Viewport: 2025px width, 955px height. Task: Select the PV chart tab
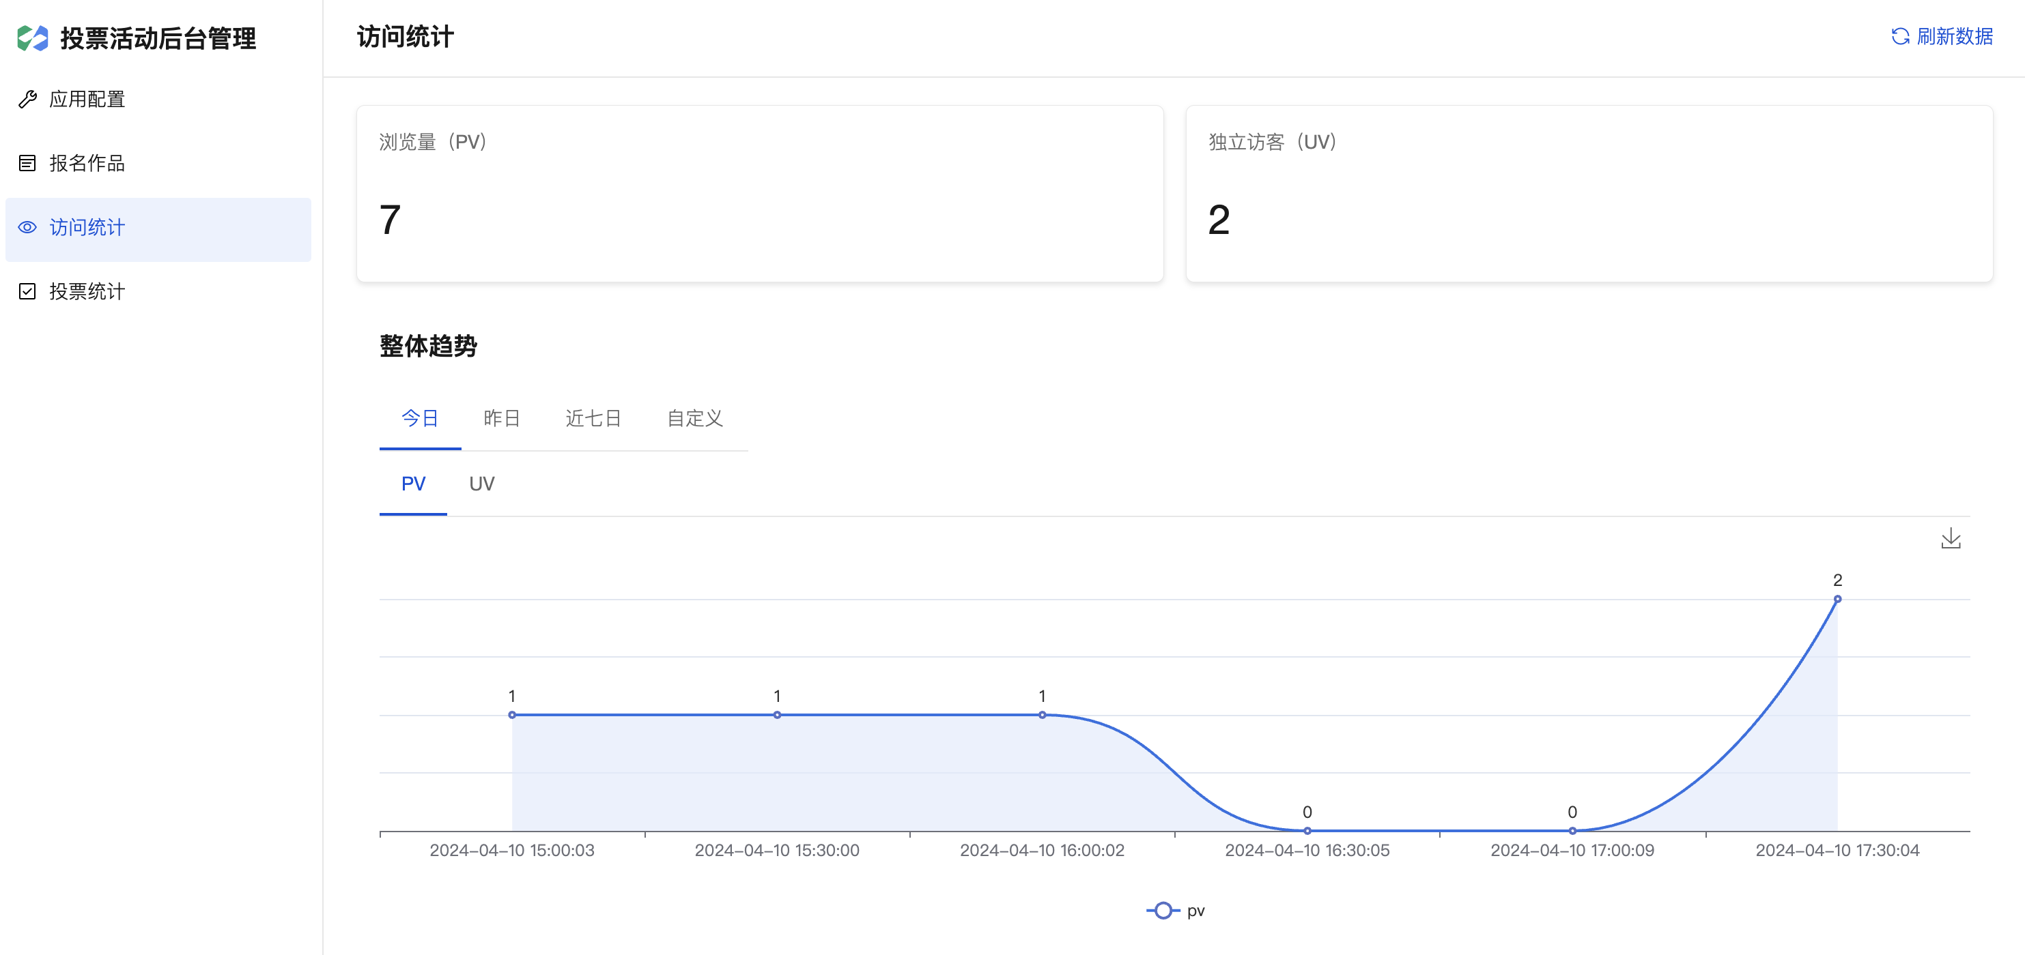click(414, 484)
